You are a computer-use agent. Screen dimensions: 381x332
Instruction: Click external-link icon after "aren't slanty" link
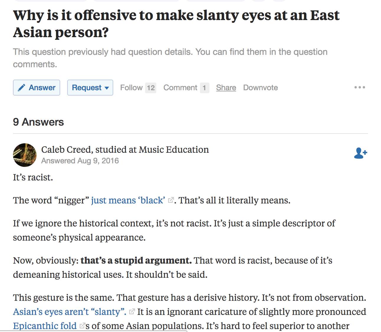[x=132, y=311]
